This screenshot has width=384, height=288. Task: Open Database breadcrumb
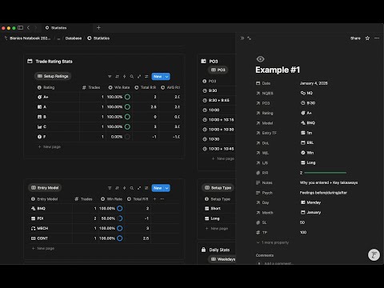tap(74, 38)
